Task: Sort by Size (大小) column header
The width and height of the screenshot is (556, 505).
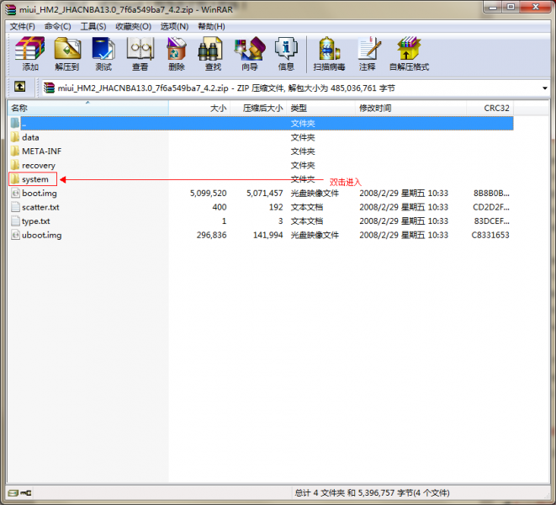Action: pyautogui.click(x=199, y=108)
